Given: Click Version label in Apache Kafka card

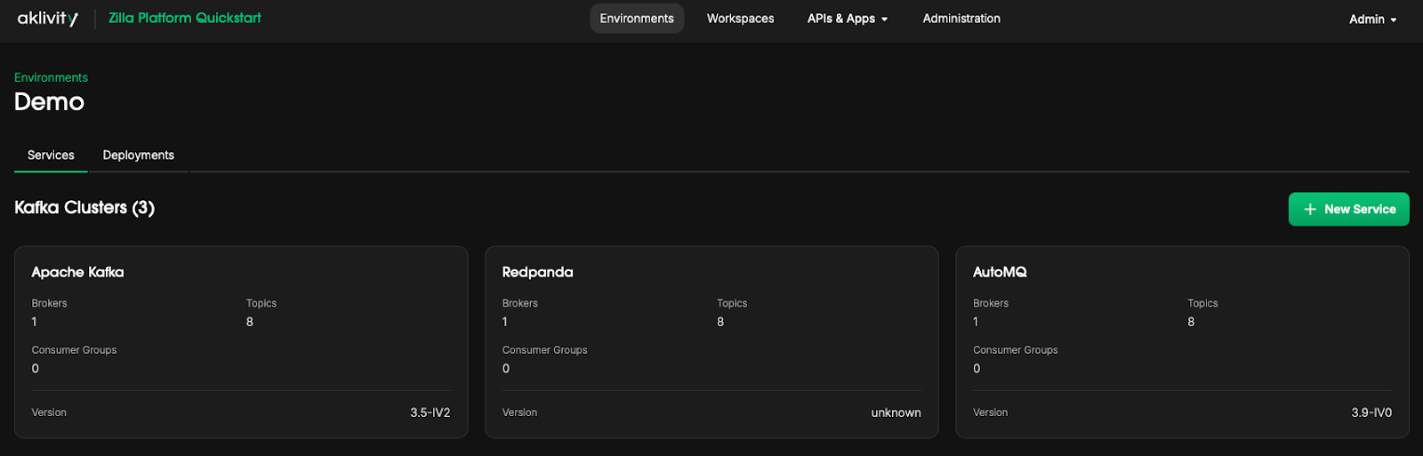Looking at the screenshot, I should [x=49, y=412].
